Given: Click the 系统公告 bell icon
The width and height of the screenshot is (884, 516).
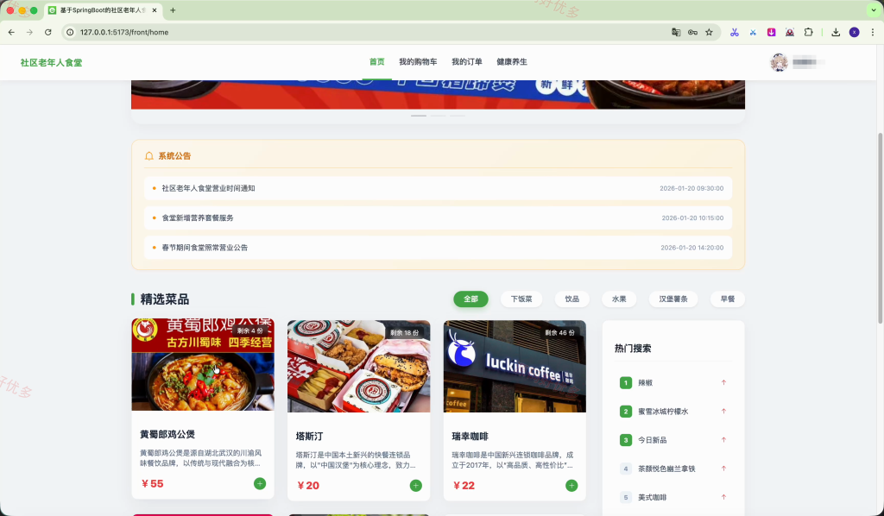Looking at the screenshot, I should pos(148,156).
